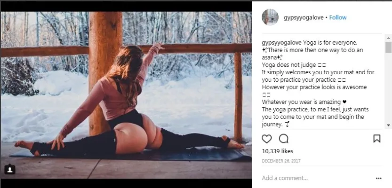Click the gypsyyogalove profile avatar
The height and width of the screenshot is (188, 392).
[x=270, y=17]
